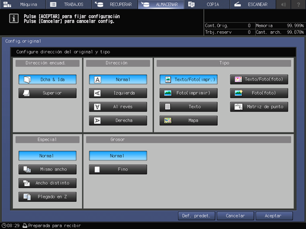
Task: Click the page icon on Texto
Action: [x=168, y=107]
